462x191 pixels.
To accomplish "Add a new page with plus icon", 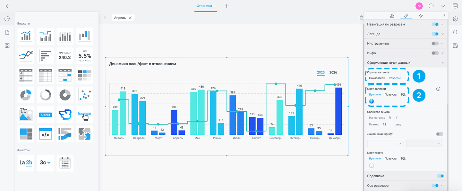I will click(227, 6).
